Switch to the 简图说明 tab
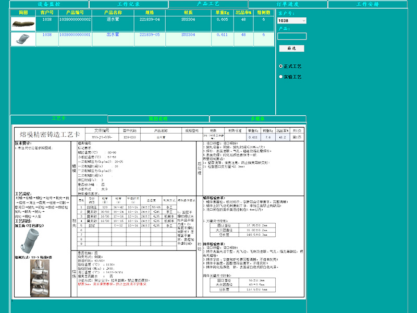Screen dimensions: 417x313 point(158,119)
